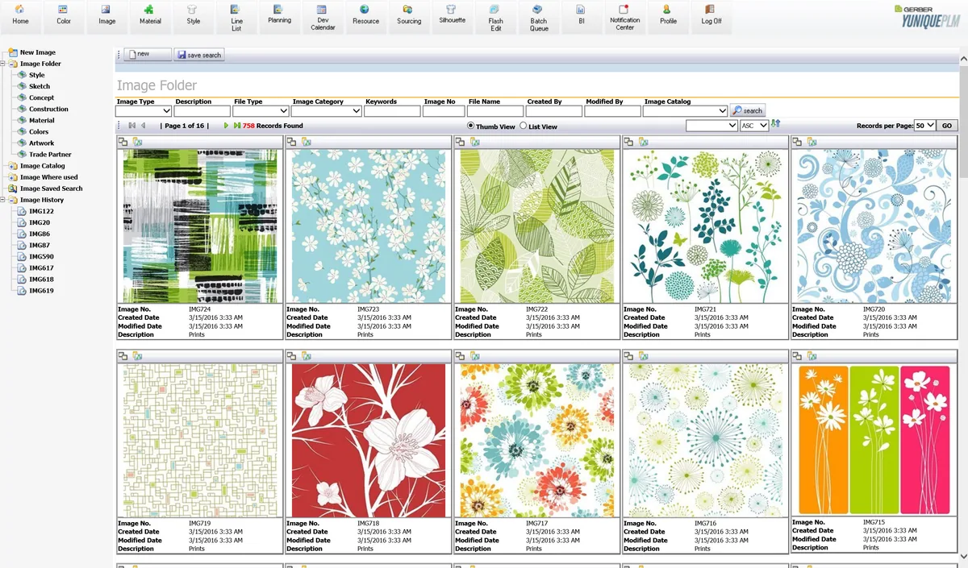Jump to last page of records
This screenshot has width=968, height=568.
(236, 126)
